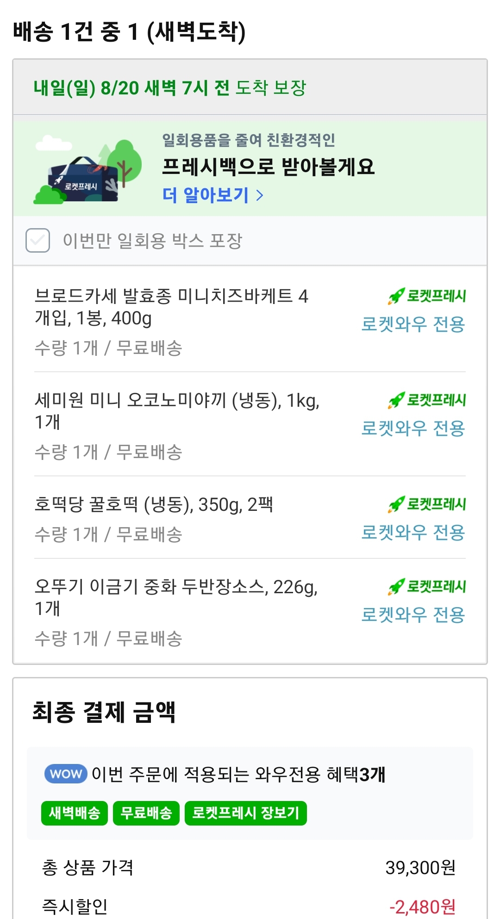Select the 오뚜기 이금기 두반장소스 product name
500x919 pixels.
[x=176, y=597]
